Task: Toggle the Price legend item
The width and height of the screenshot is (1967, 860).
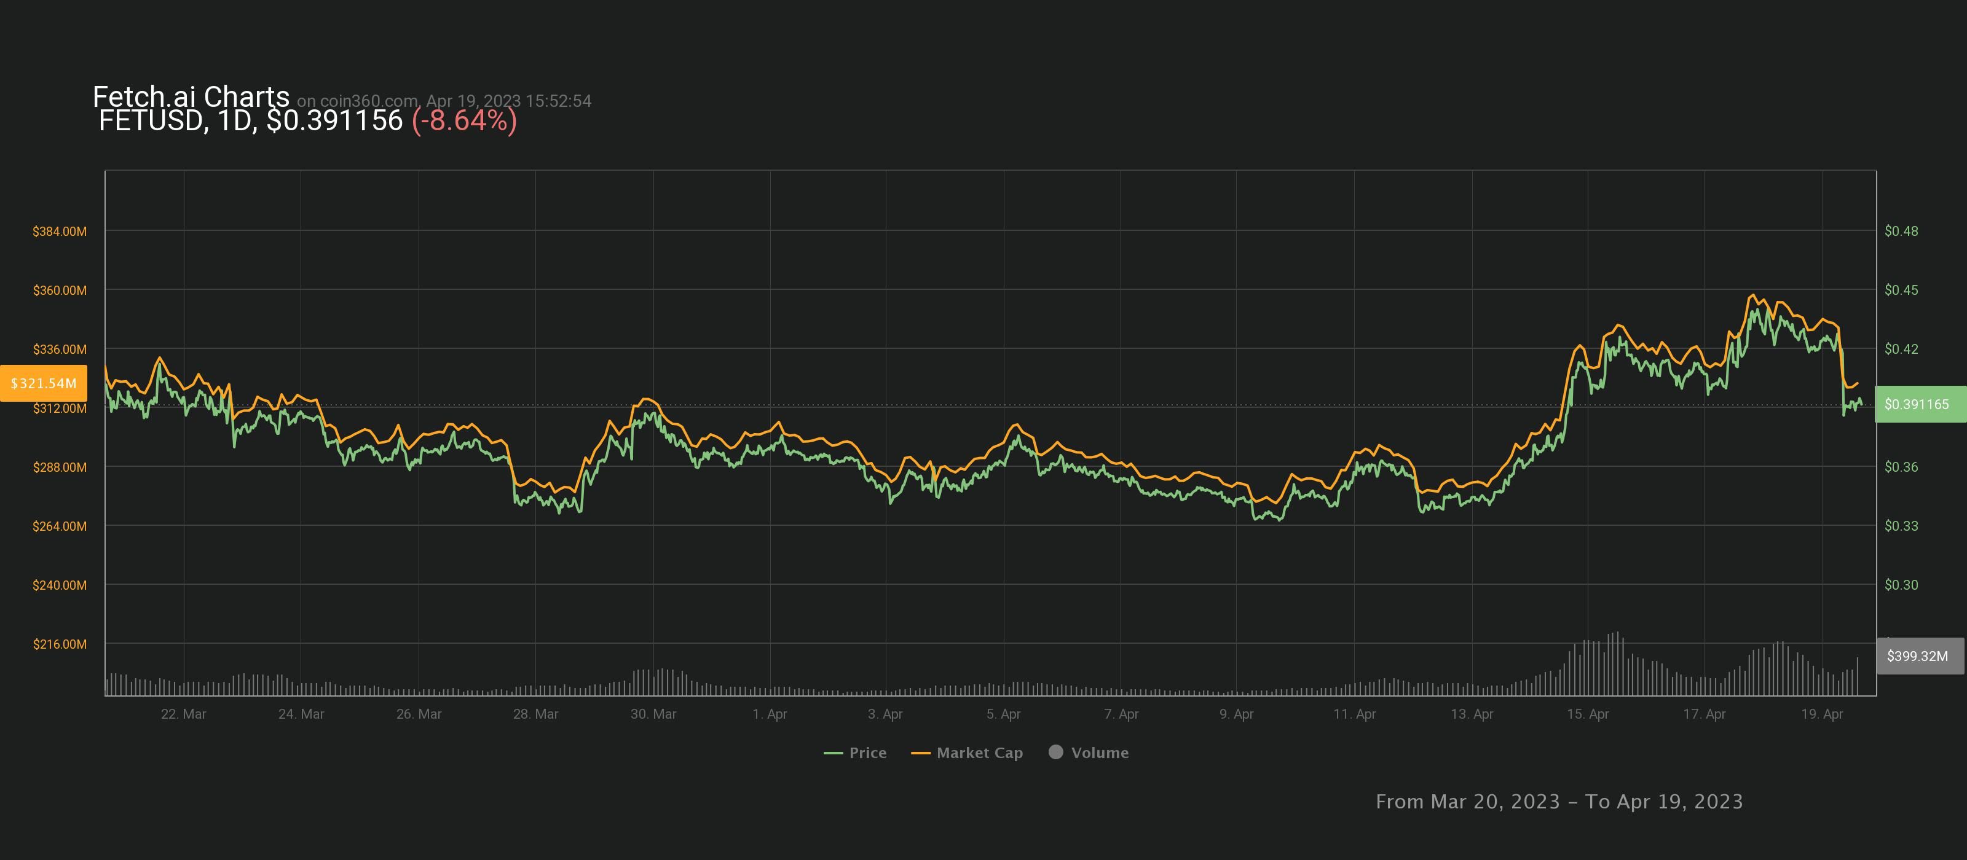Action: (x=867, y=752)
